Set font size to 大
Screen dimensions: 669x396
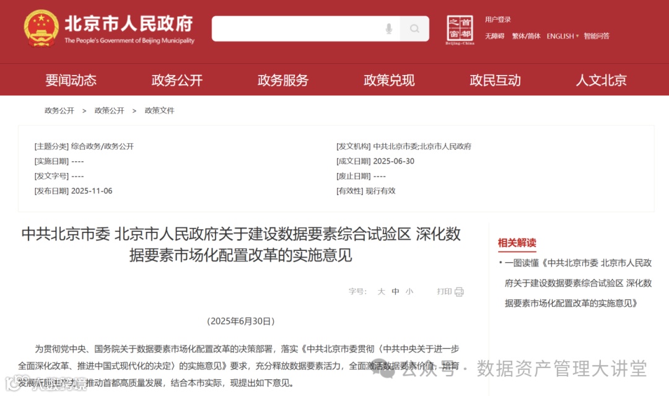tap(382, 291)
